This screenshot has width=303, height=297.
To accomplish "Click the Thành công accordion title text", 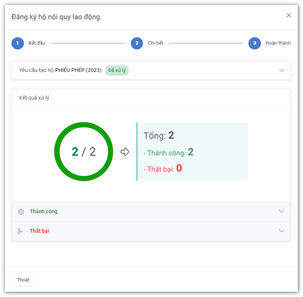I will click(43, 212).
